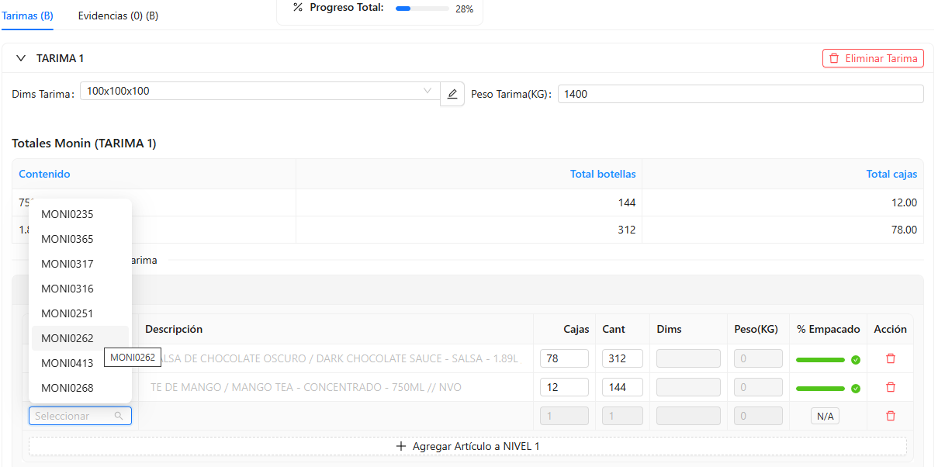Viewport: 945px width, 467px height.
Task: Choose MONI0268 from the dropdown list
Action: tap(80, 388)
